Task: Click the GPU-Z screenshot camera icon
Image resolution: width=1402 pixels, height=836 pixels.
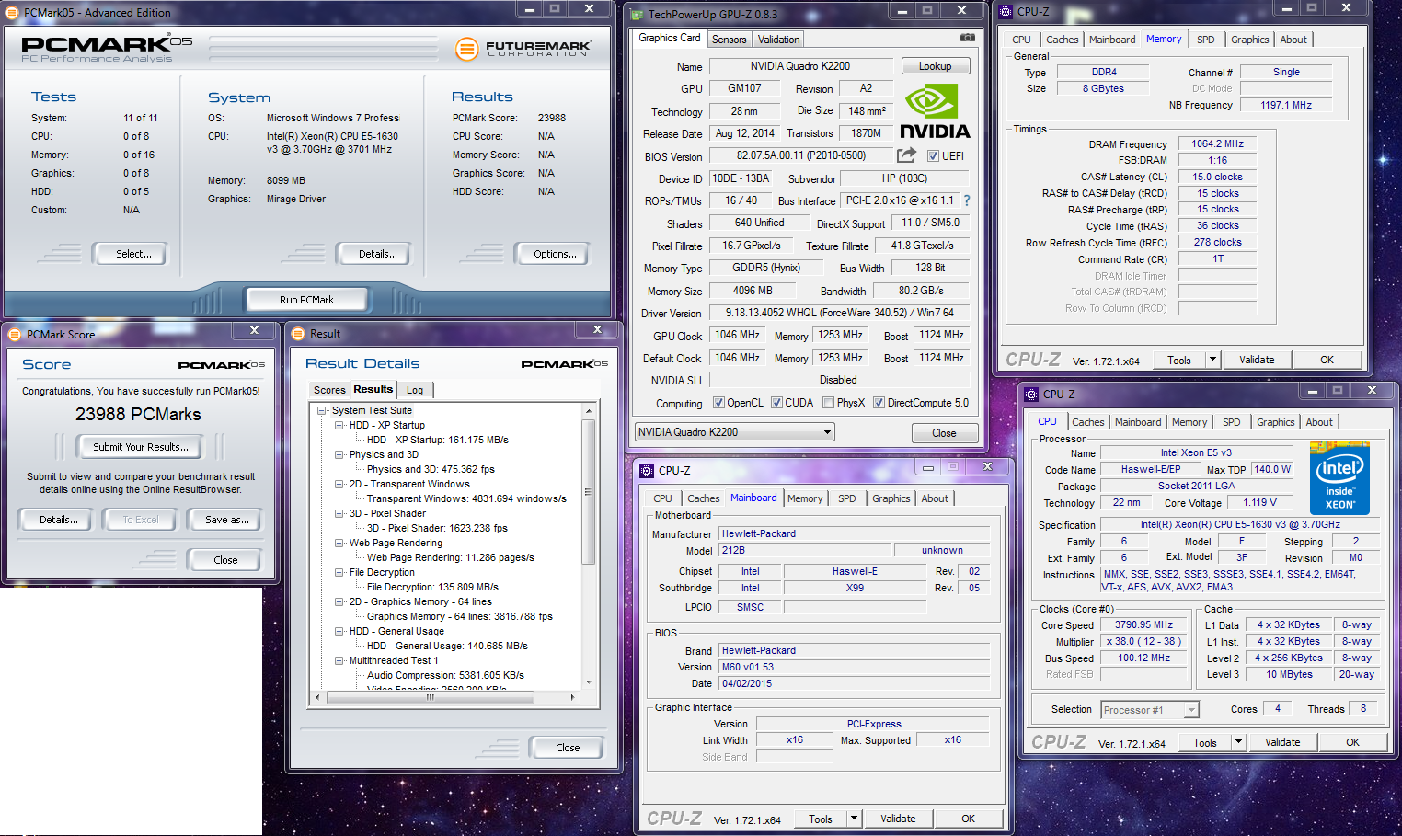Action: pyautogui.click(x=967, y=38)
